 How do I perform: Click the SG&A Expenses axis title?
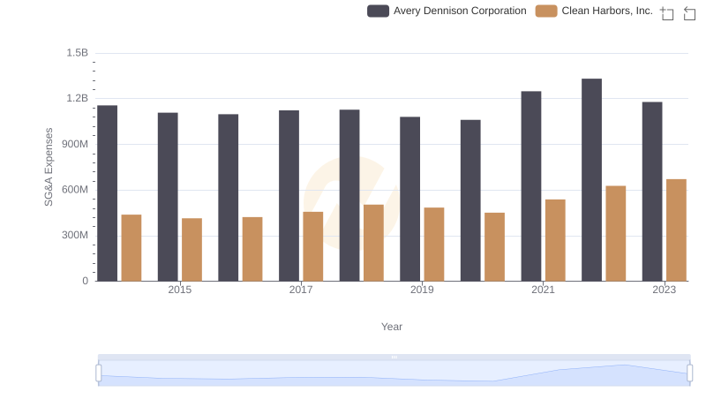pos(49,167)
